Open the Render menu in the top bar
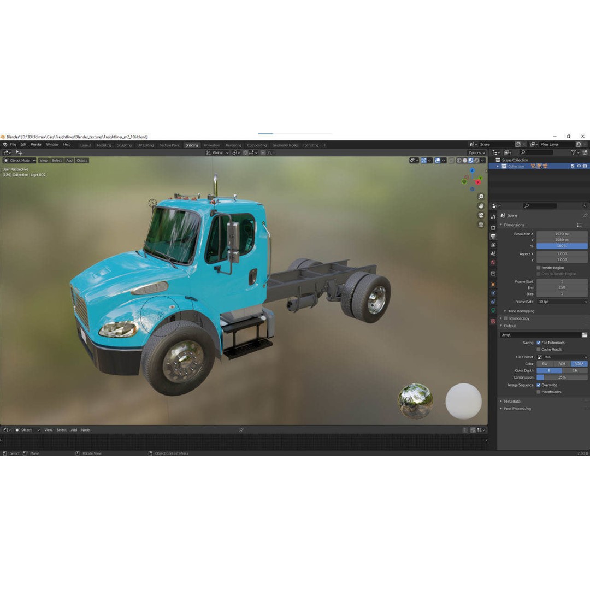The height and width of the screenshot is (590, 590). (36, 144)
